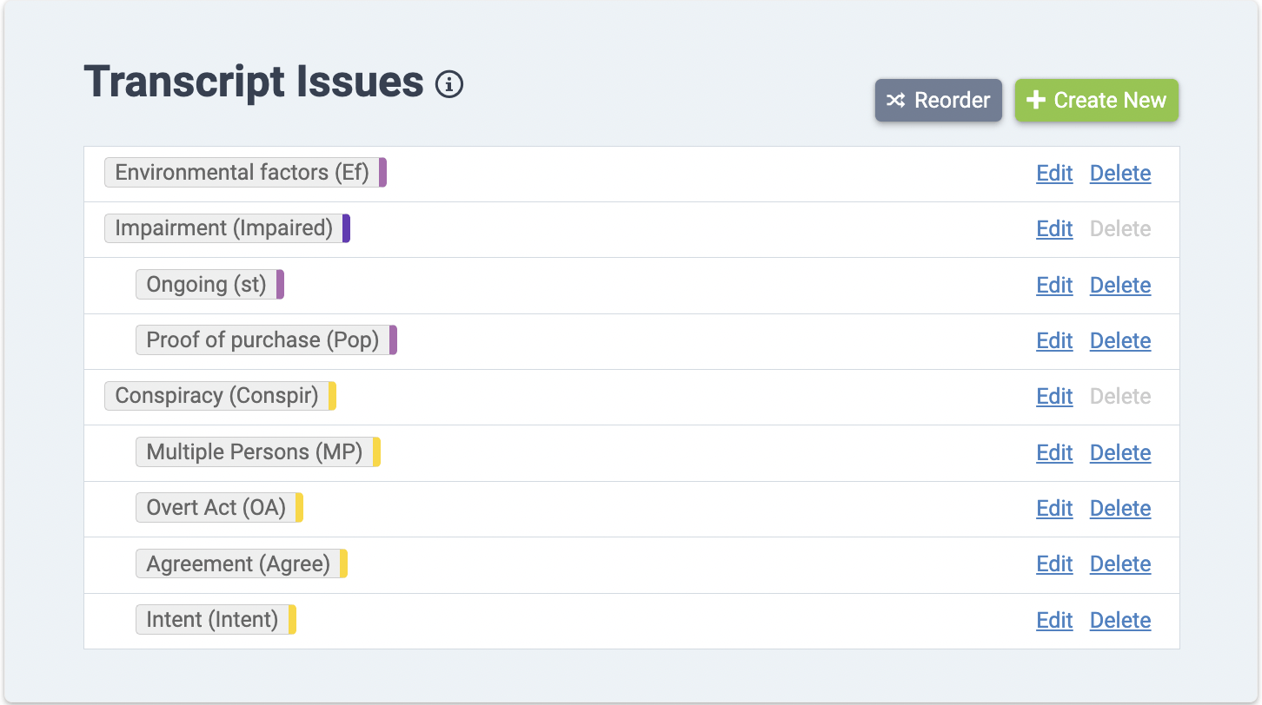Select the Impairment (Impaired) tag
Screen dimensions: 1262x705
[x=223, y=228]
